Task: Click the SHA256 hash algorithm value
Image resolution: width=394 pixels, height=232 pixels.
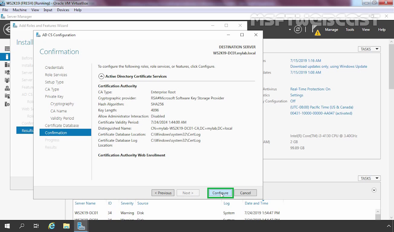Action: tap(157, 104)
